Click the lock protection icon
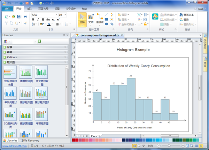 pos(145,24)
